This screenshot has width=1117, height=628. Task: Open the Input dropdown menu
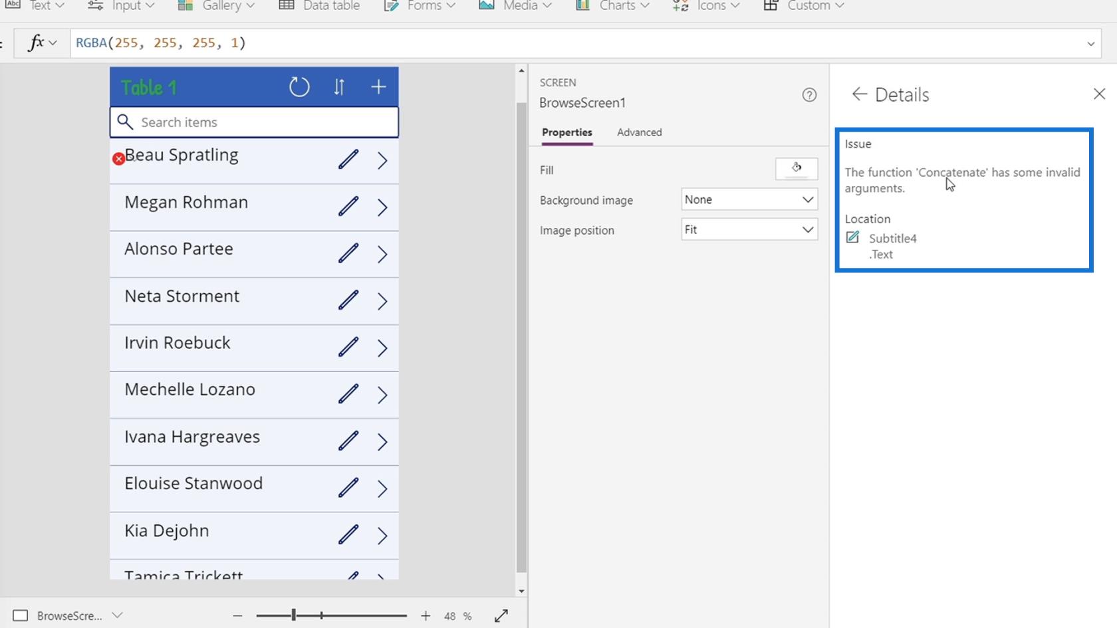122,5
